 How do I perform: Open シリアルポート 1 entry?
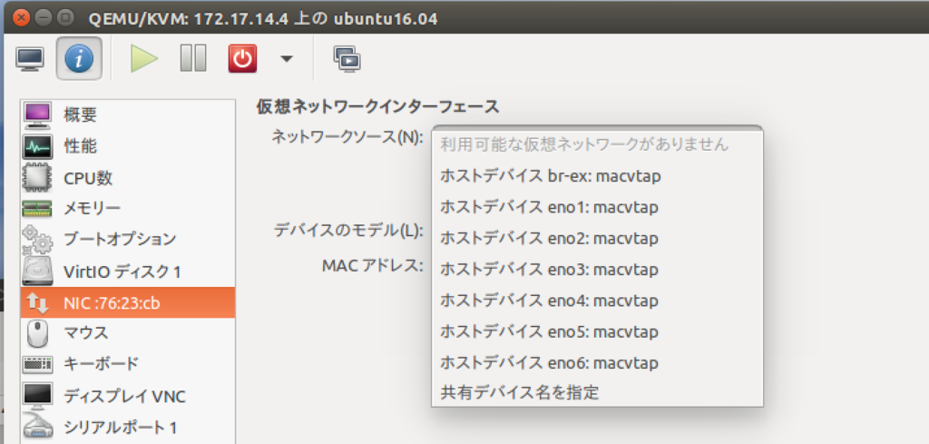click(127, 427)
